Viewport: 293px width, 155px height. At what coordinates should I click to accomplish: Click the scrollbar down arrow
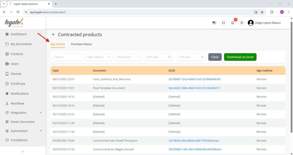(x=292, y=154)
